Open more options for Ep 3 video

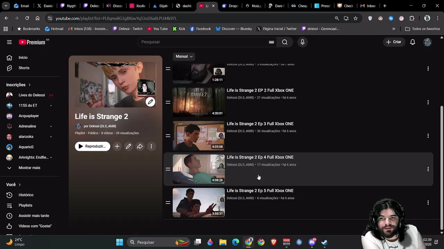pos(428,136)
